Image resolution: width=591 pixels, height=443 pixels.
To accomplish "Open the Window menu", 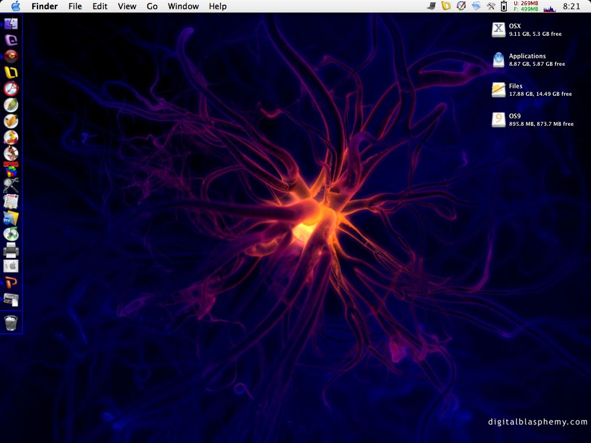I will [183, 6].
